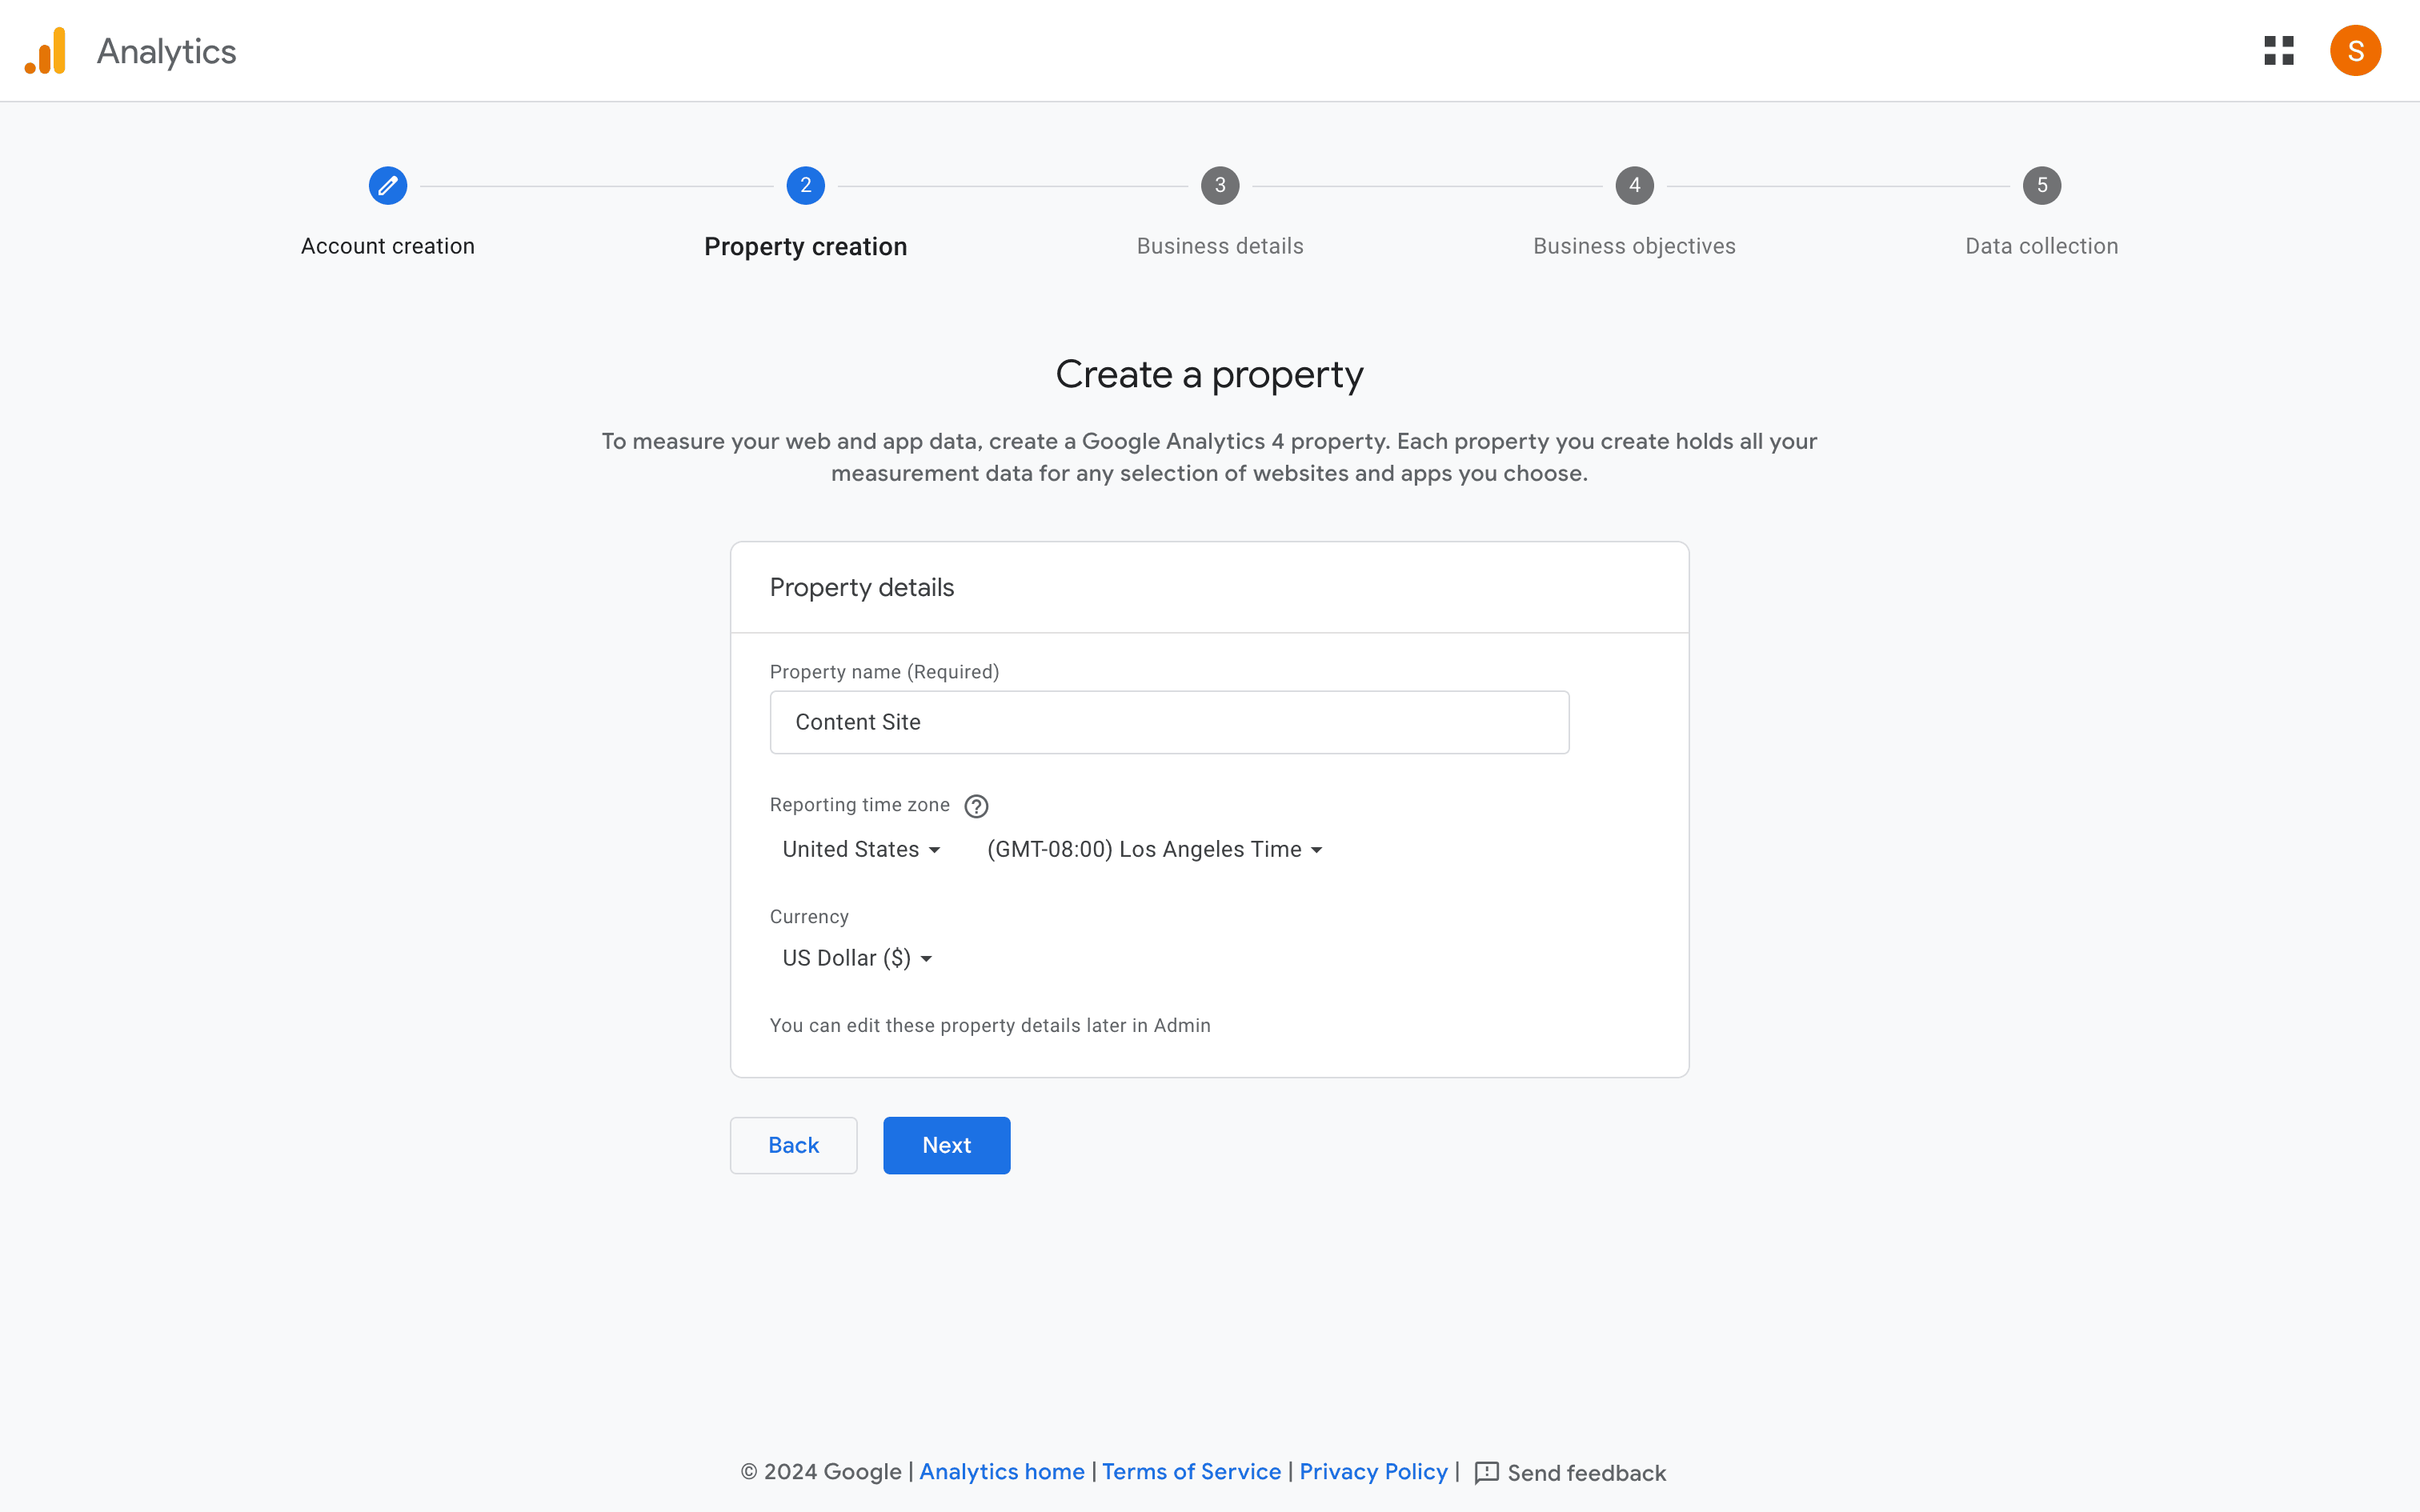Open the orange S account avatar
This screenshot has height=1512, width=2420.
(2355, 50)
